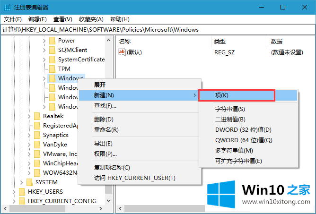Expand the HKEY_CURRENT_CONFIG hive
This screenshot has height=214, width=316.
coord(14,201)
